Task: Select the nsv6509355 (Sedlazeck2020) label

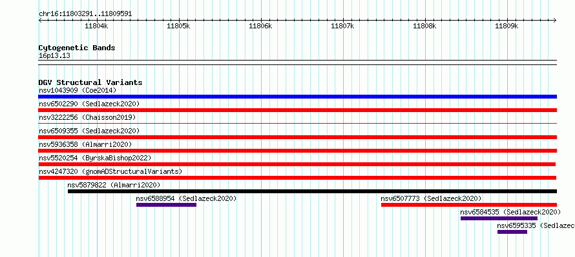Action: click(x=89, y=131)
